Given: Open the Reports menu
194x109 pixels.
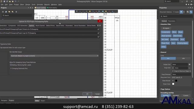Looking at the screenshot, I should (47, 5).
